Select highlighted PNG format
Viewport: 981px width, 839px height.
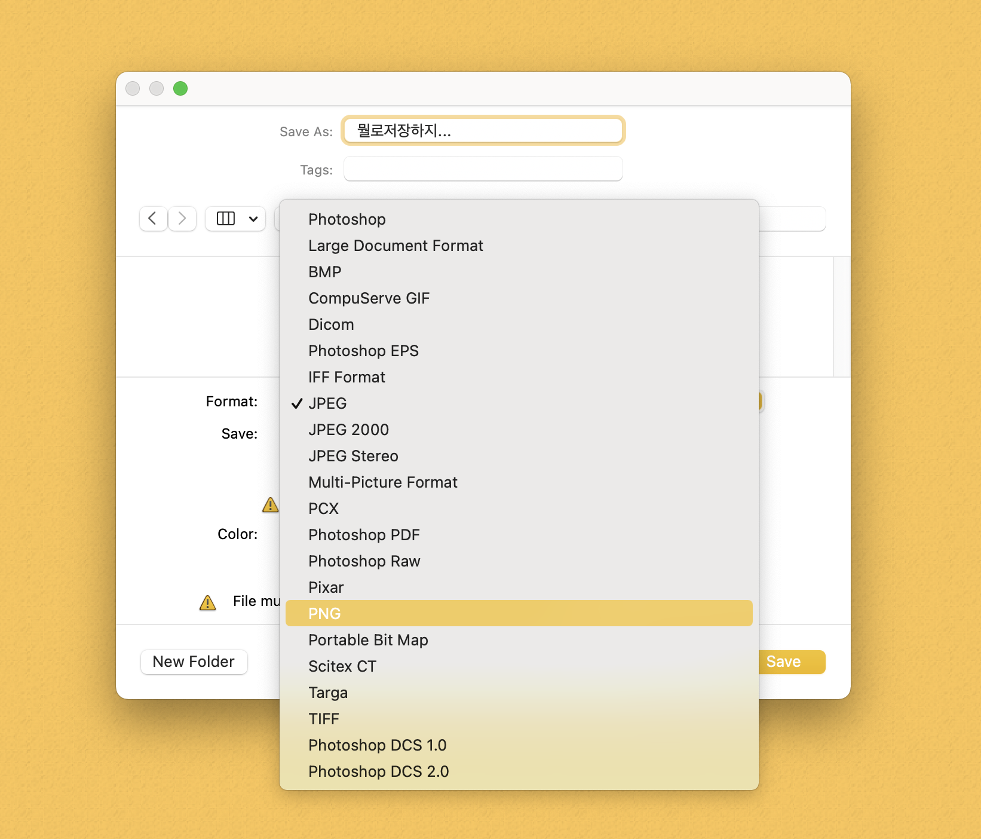[519, 614]
